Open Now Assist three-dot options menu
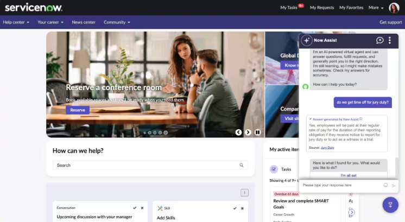The width and height of the screenshot is (405, 222). click(390, 40)
